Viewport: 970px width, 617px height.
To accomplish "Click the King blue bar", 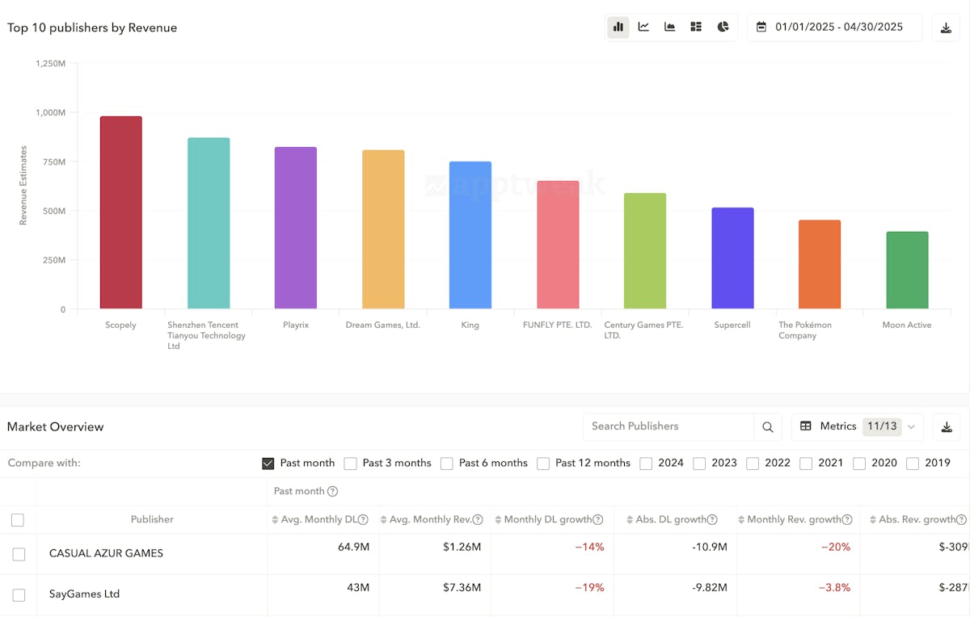I will pyautogui.click(x=470, y=235).
